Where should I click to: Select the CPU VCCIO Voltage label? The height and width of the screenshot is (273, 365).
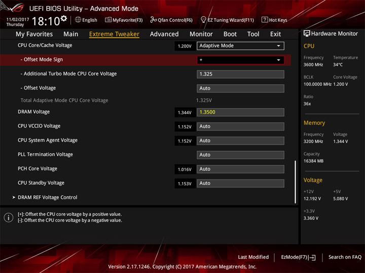click(x=39, y=126)
